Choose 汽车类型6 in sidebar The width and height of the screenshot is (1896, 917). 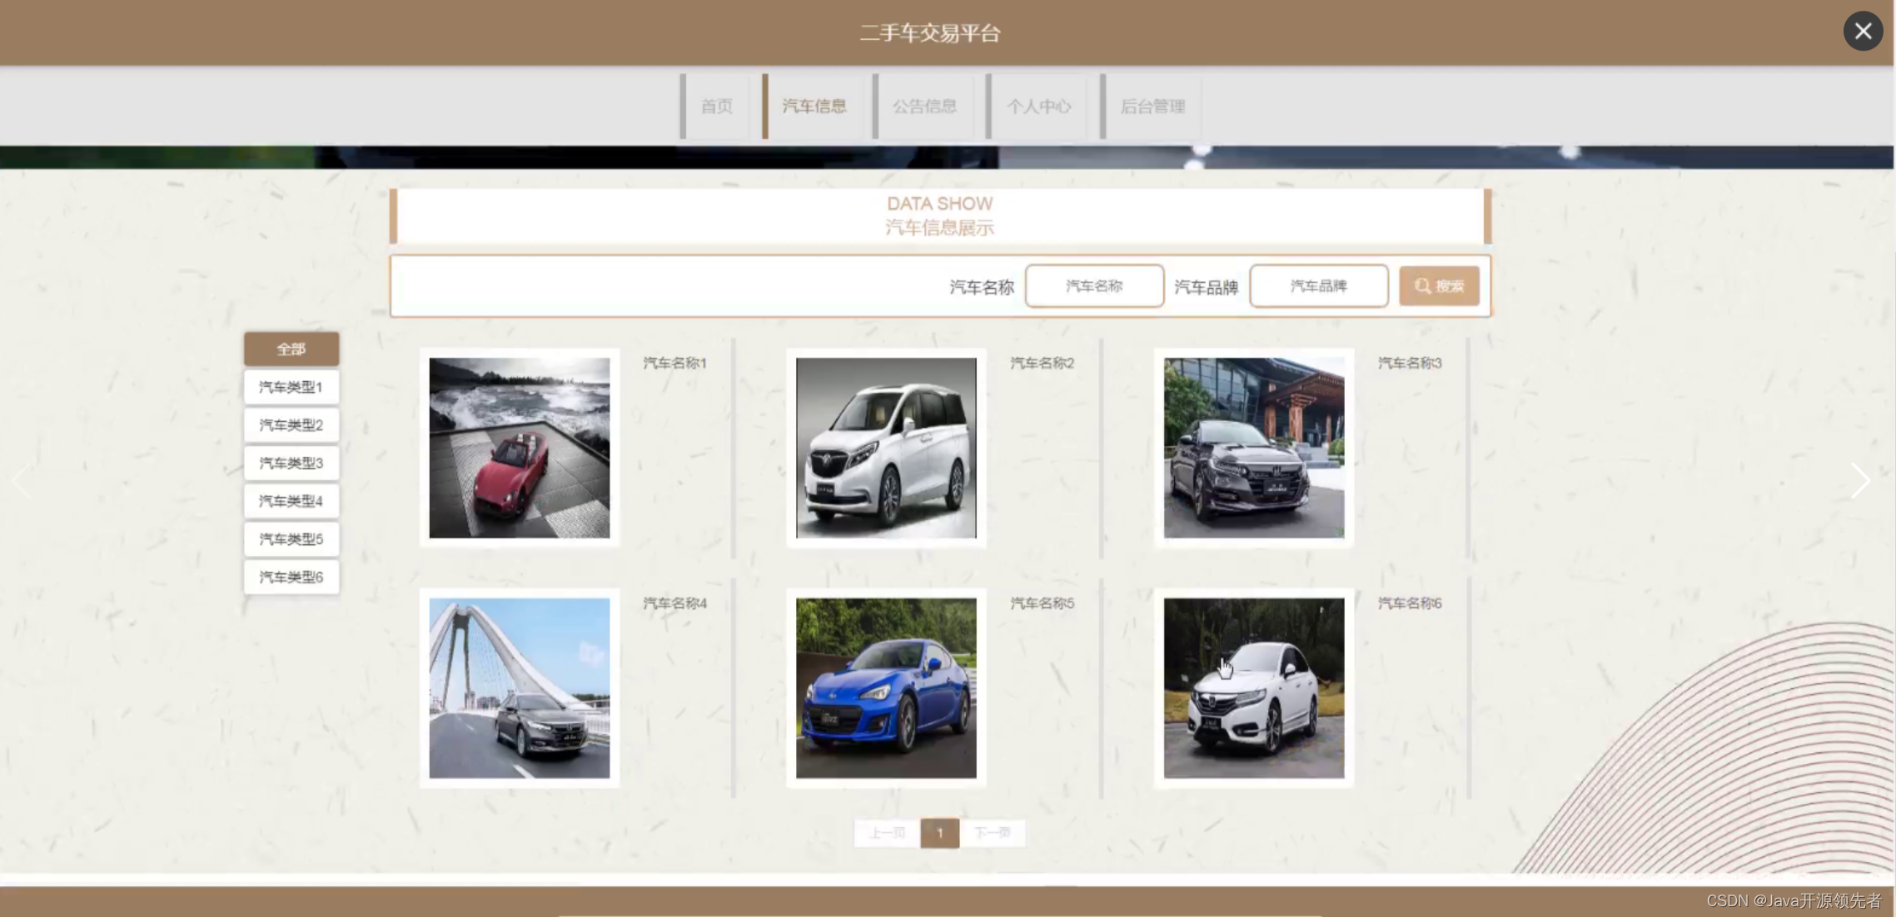[x=291, y=577]
